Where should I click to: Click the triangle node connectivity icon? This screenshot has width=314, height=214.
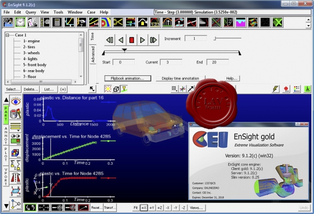16,204
